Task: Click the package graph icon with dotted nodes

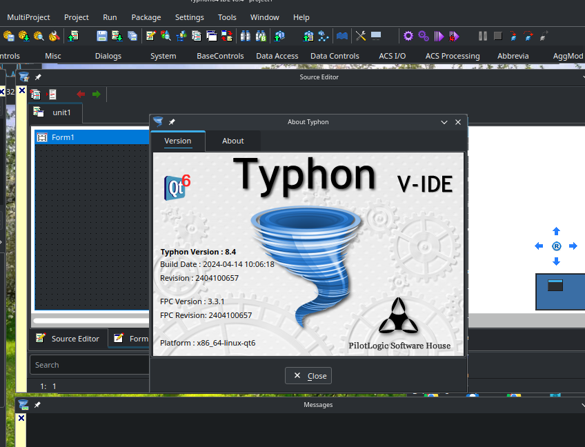Action: [x=324, y=36]
